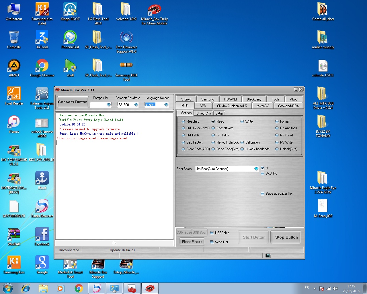
Task: Expand the Comport inf dropdown
Action: tap(109, 105)
